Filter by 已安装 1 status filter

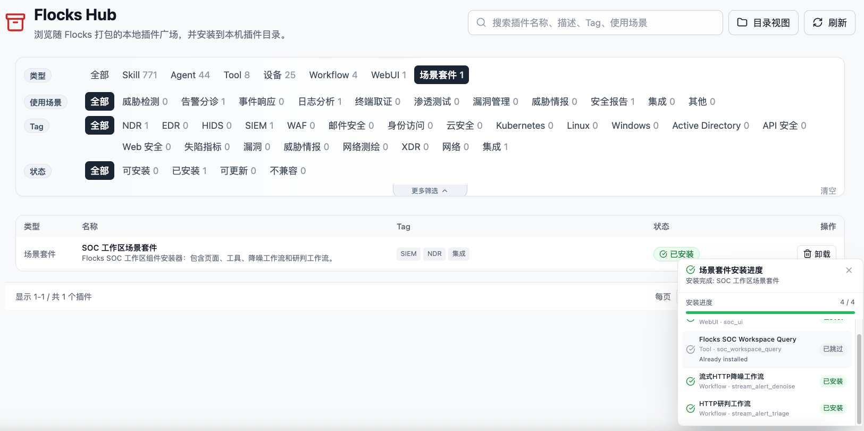tap(189, 171)
